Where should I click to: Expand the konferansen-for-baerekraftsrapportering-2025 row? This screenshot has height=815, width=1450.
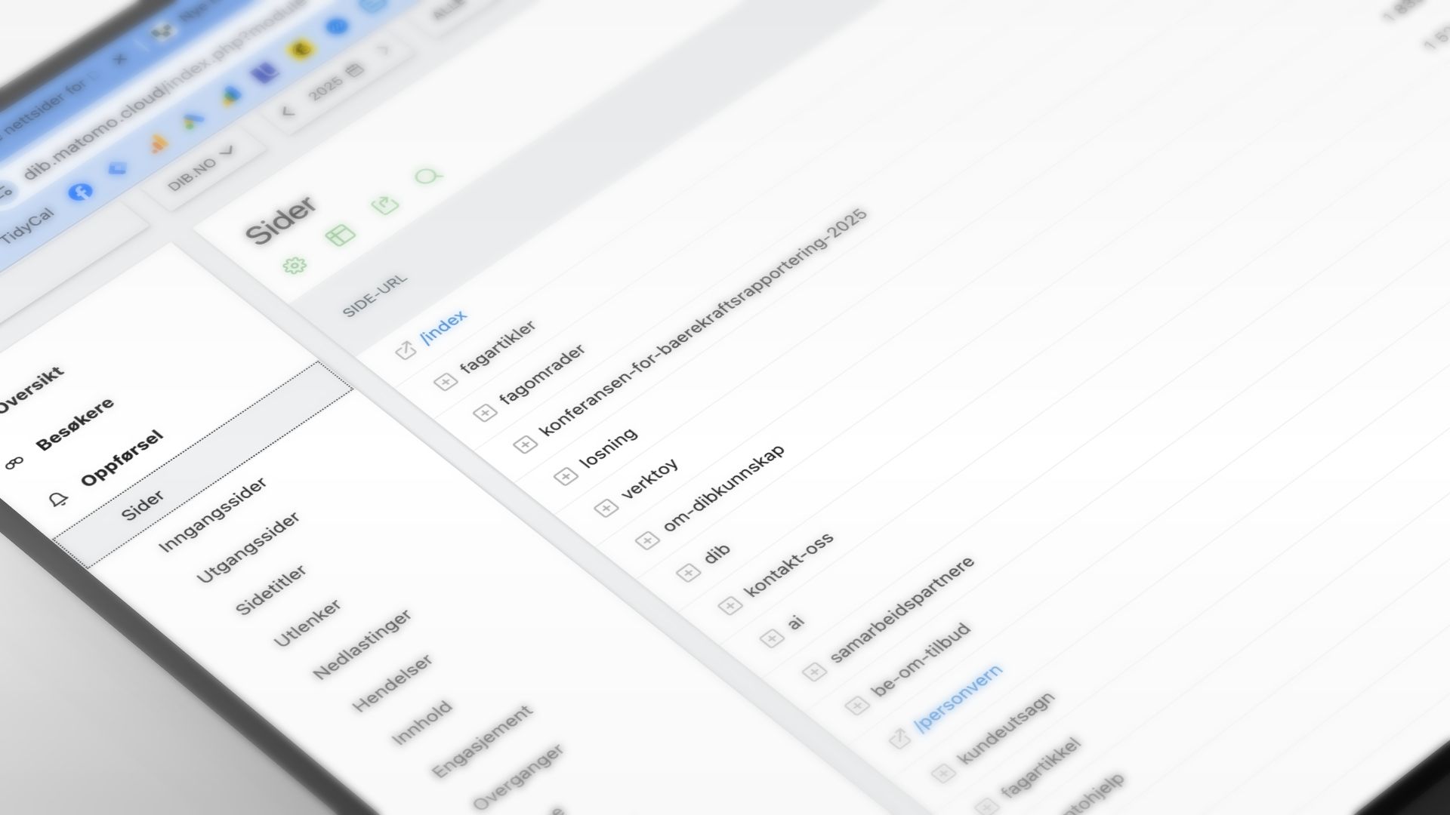point(525,444)
